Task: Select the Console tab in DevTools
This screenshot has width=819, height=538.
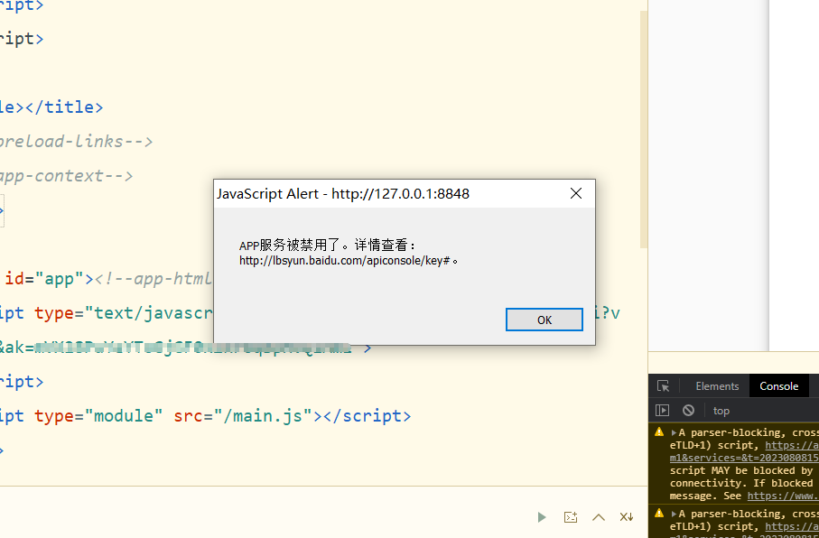Action: (x=778, y=386)
